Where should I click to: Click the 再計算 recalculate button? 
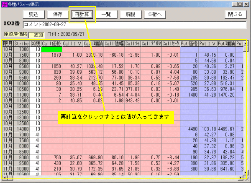click(x=82, y=15)
